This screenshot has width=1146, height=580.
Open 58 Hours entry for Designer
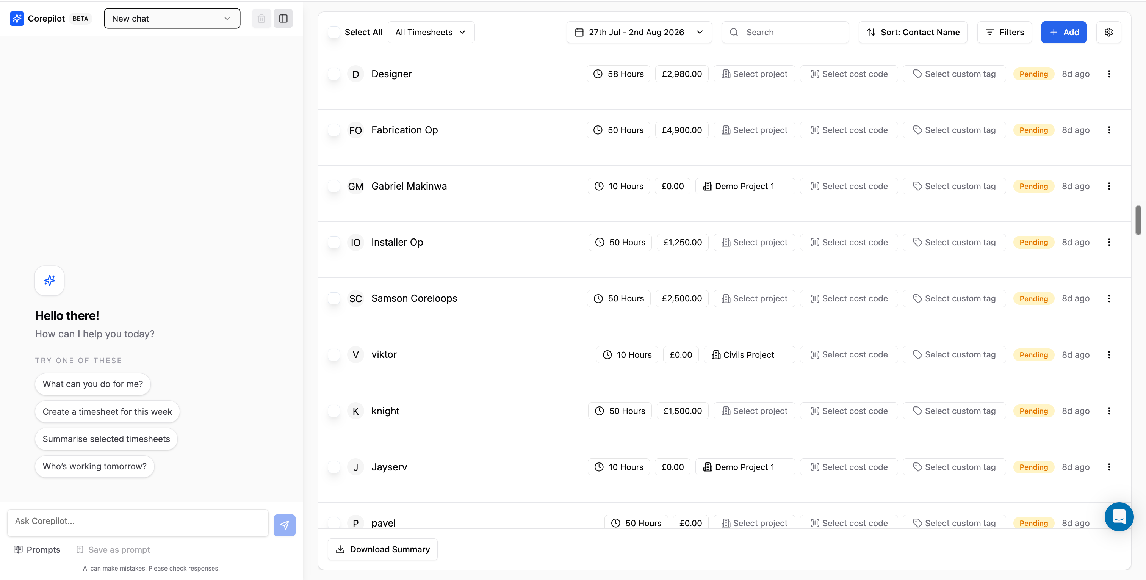click(618, 74)
